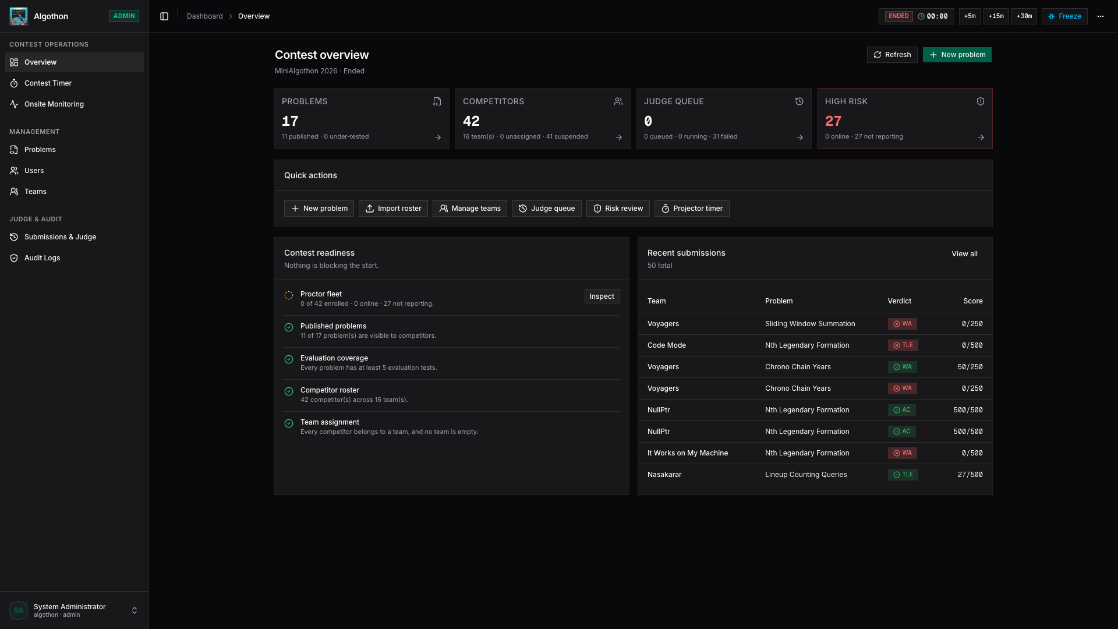Viewport: 1118px width, 629px height.
Task: Click the Competitors card people icon
Action: [618, 101]
